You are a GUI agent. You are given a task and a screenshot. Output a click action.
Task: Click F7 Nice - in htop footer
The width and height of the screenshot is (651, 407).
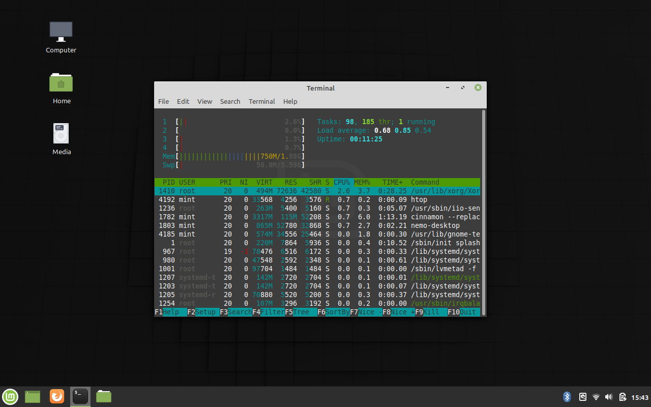366,312
